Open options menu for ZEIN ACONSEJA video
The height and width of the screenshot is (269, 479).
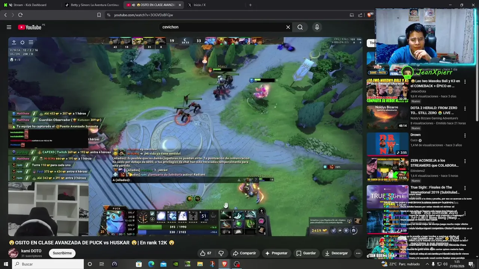point(465,161)
